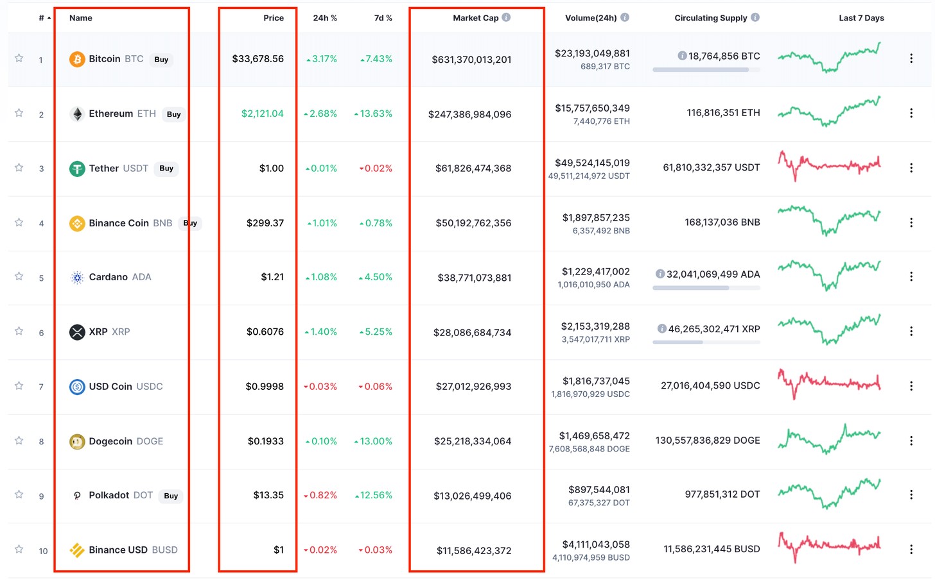Open the Cardano ADA name link

click(120, 277)
